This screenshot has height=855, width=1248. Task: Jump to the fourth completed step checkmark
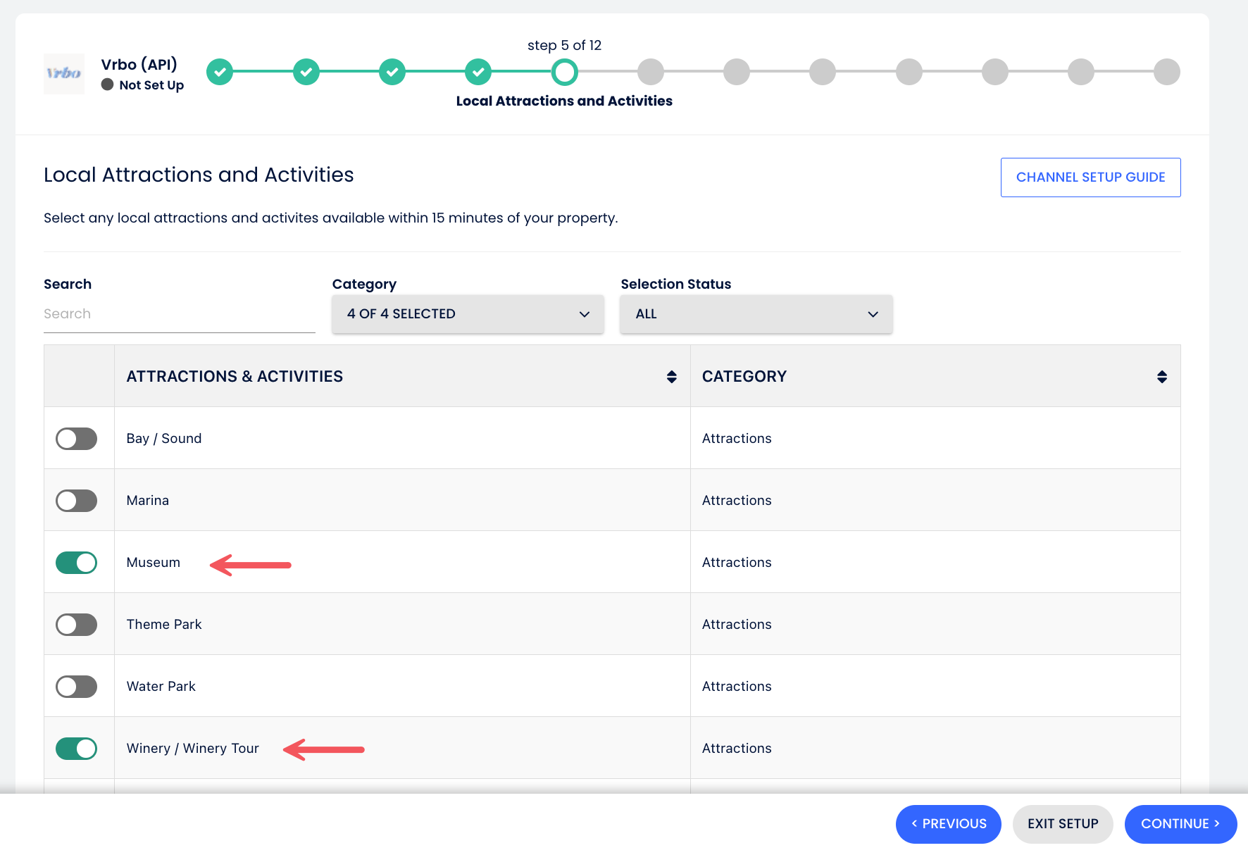point(478,72)
